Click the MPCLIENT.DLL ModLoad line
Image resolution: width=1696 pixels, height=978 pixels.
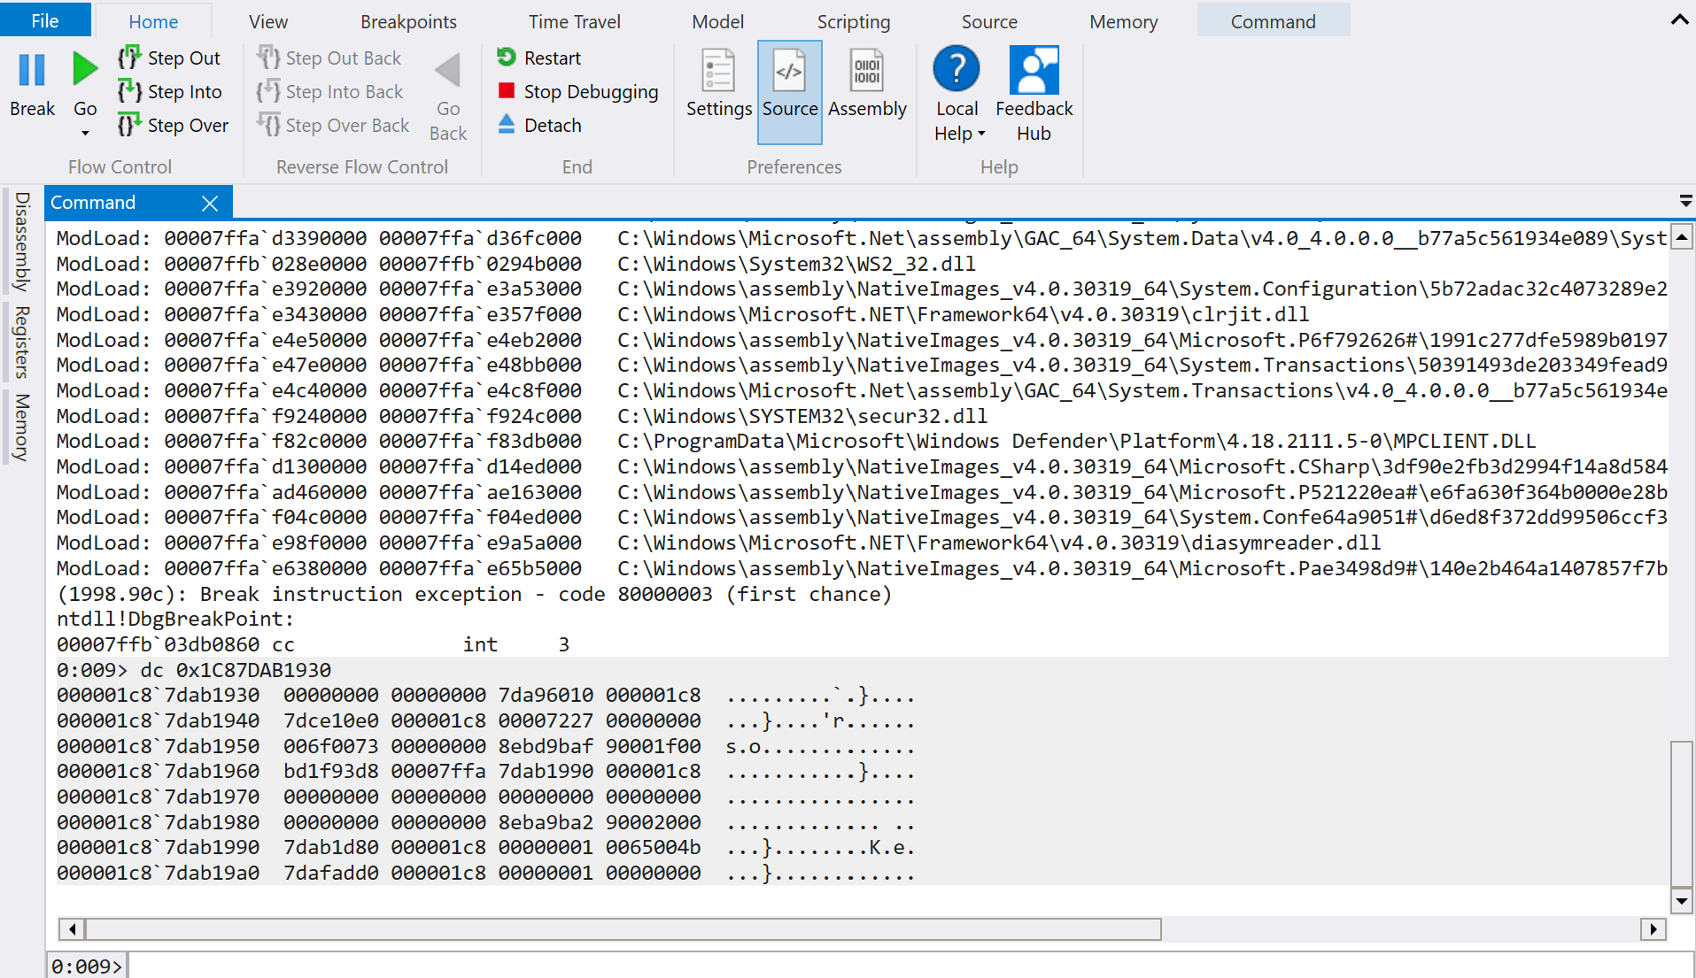(x=796, y=441)
